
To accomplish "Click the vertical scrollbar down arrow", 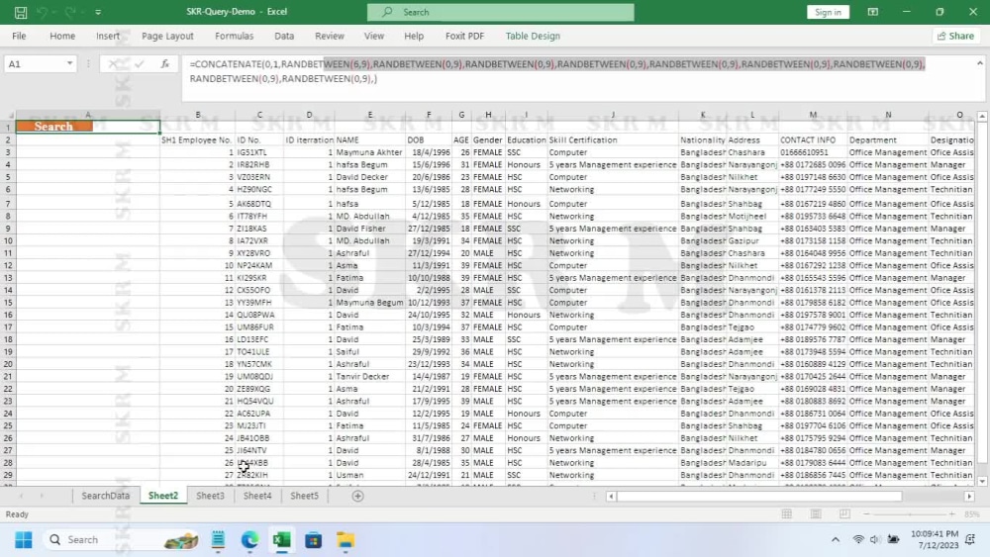I will point(982,481).
